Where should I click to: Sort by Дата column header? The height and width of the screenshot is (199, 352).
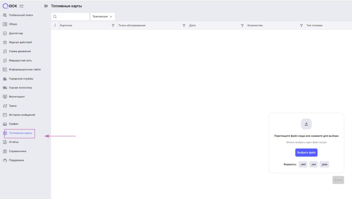[192, 25]
